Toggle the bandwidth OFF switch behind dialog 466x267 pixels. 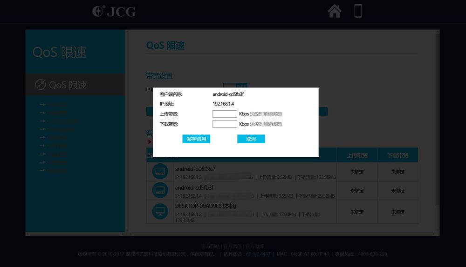[235, 85]
